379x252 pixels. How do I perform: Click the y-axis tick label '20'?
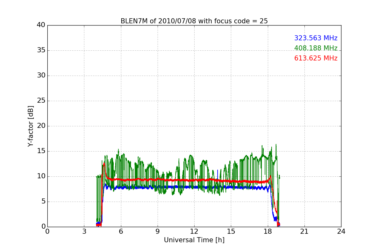pyautogui.click(x=41, y=126)
